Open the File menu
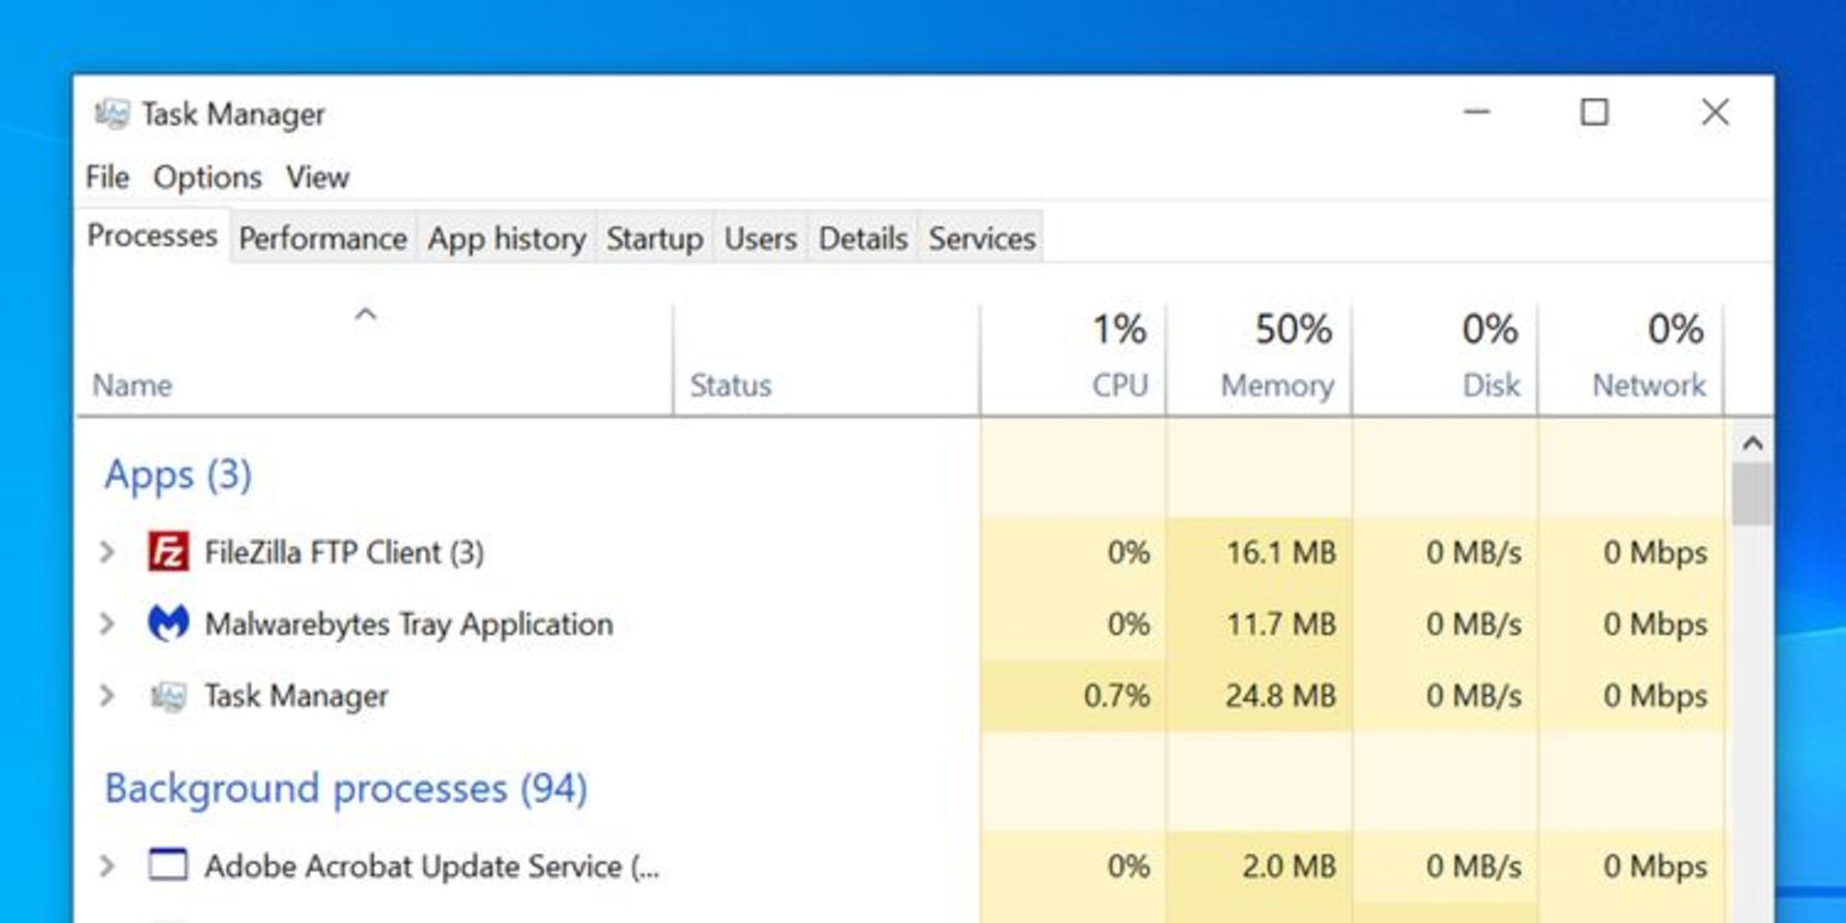1846x923 pixels. tap(107, 177)
